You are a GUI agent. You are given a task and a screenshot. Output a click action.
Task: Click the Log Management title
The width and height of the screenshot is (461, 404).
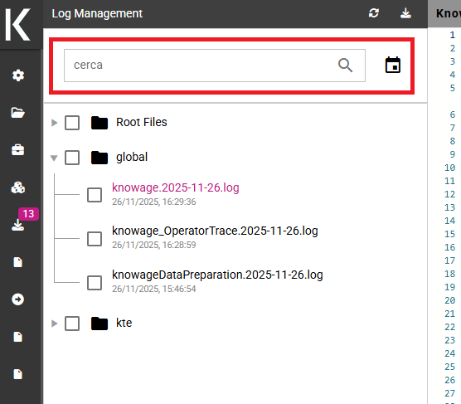(97, 13)
